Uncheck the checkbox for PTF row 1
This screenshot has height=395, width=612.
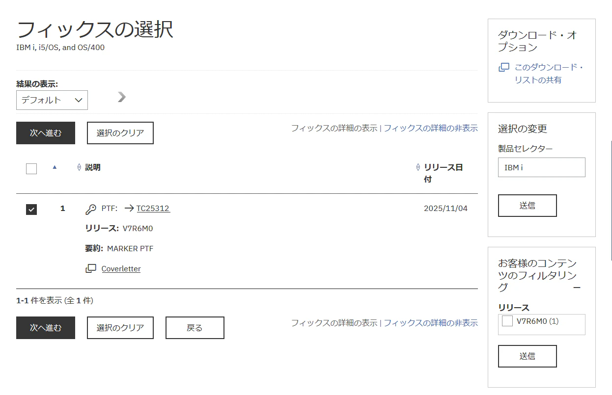point(31,210)
